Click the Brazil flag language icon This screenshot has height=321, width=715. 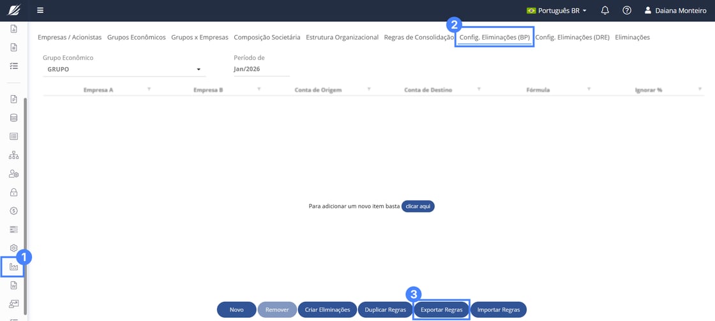[x=531, y=10]
